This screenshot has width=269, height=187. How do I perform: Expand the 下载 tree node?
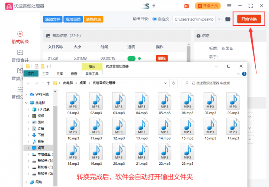[x=29, y=135]
